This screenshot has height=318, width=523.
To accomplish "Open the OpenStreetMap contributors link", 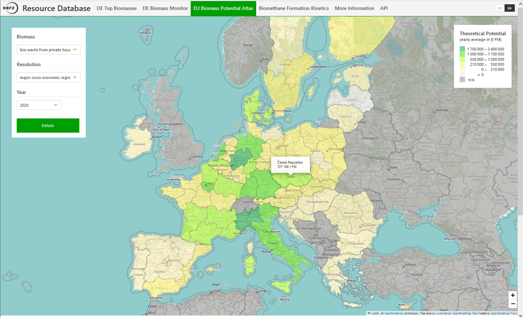I will pyautogui.click(x=394, y=314).
